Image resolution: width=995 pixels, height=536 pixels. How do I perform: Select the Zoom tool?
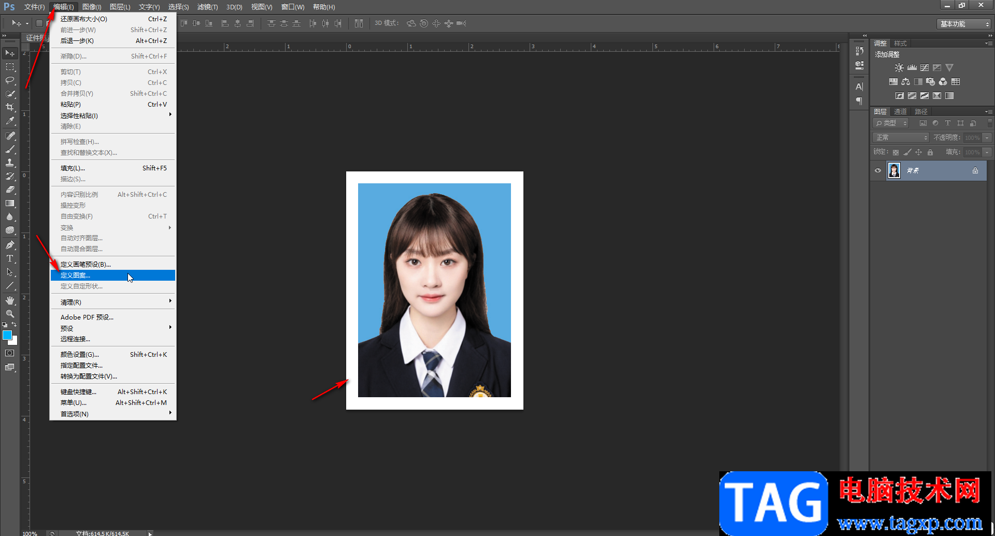click(x=10, y=314)
